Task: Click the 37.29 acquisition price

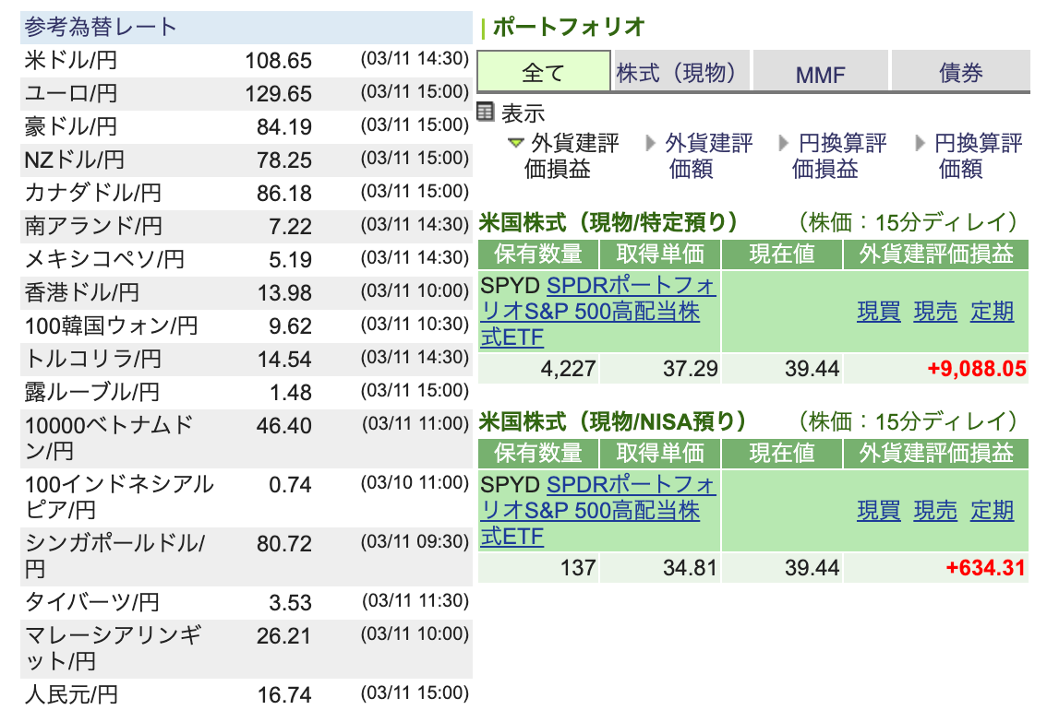Action: 691,369
